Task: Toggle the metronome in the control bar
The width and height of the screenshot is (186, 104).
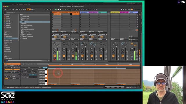Action: tap(28, 9)
